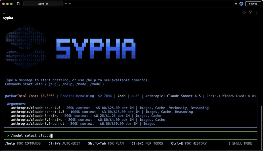
Task: Click Anthropic: Claude Sonnet 4.5 model label
Action: point(173,96)
